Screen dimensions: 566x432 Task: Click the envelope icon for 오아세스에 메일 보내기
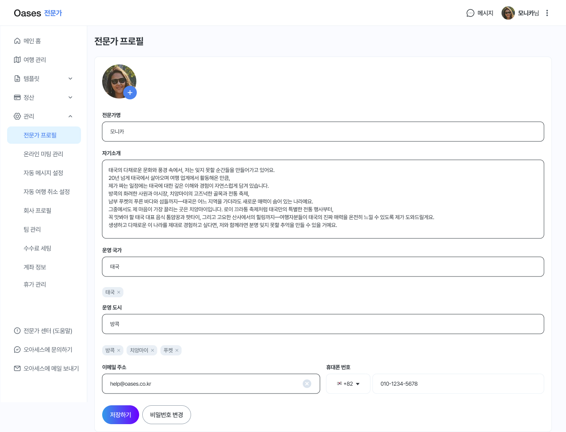(x=17, y=368)
